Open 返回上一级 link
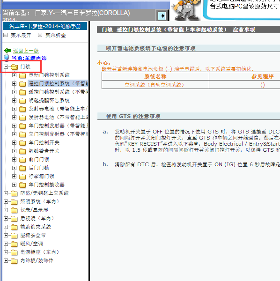This screenshot has height=281, width=280. click(x=26, y=51)
